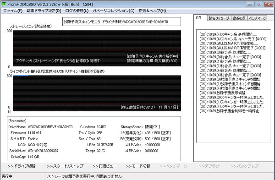Click the >>モード切替 button

138,166
